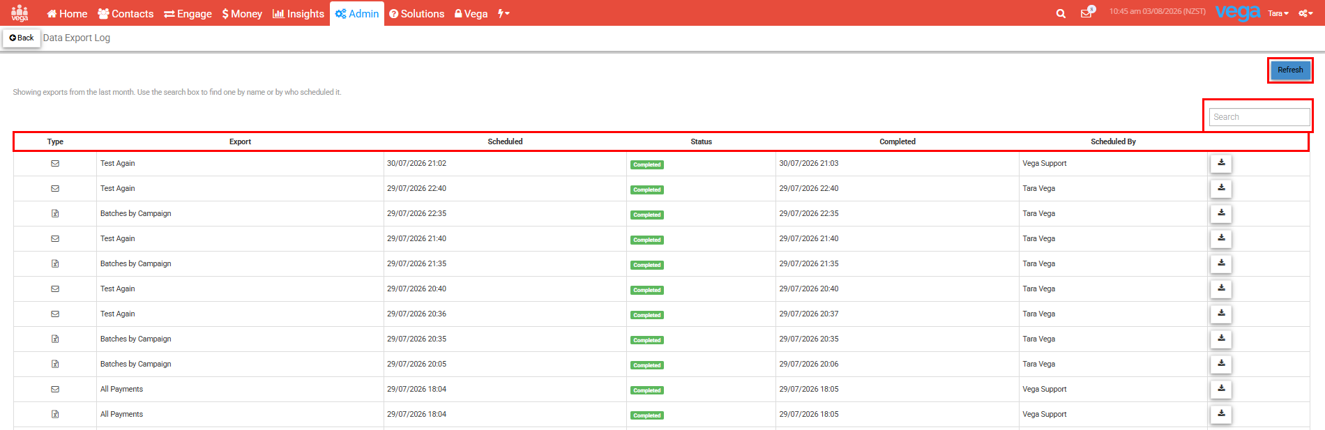Open the Solutions menu

click(416, 13)
